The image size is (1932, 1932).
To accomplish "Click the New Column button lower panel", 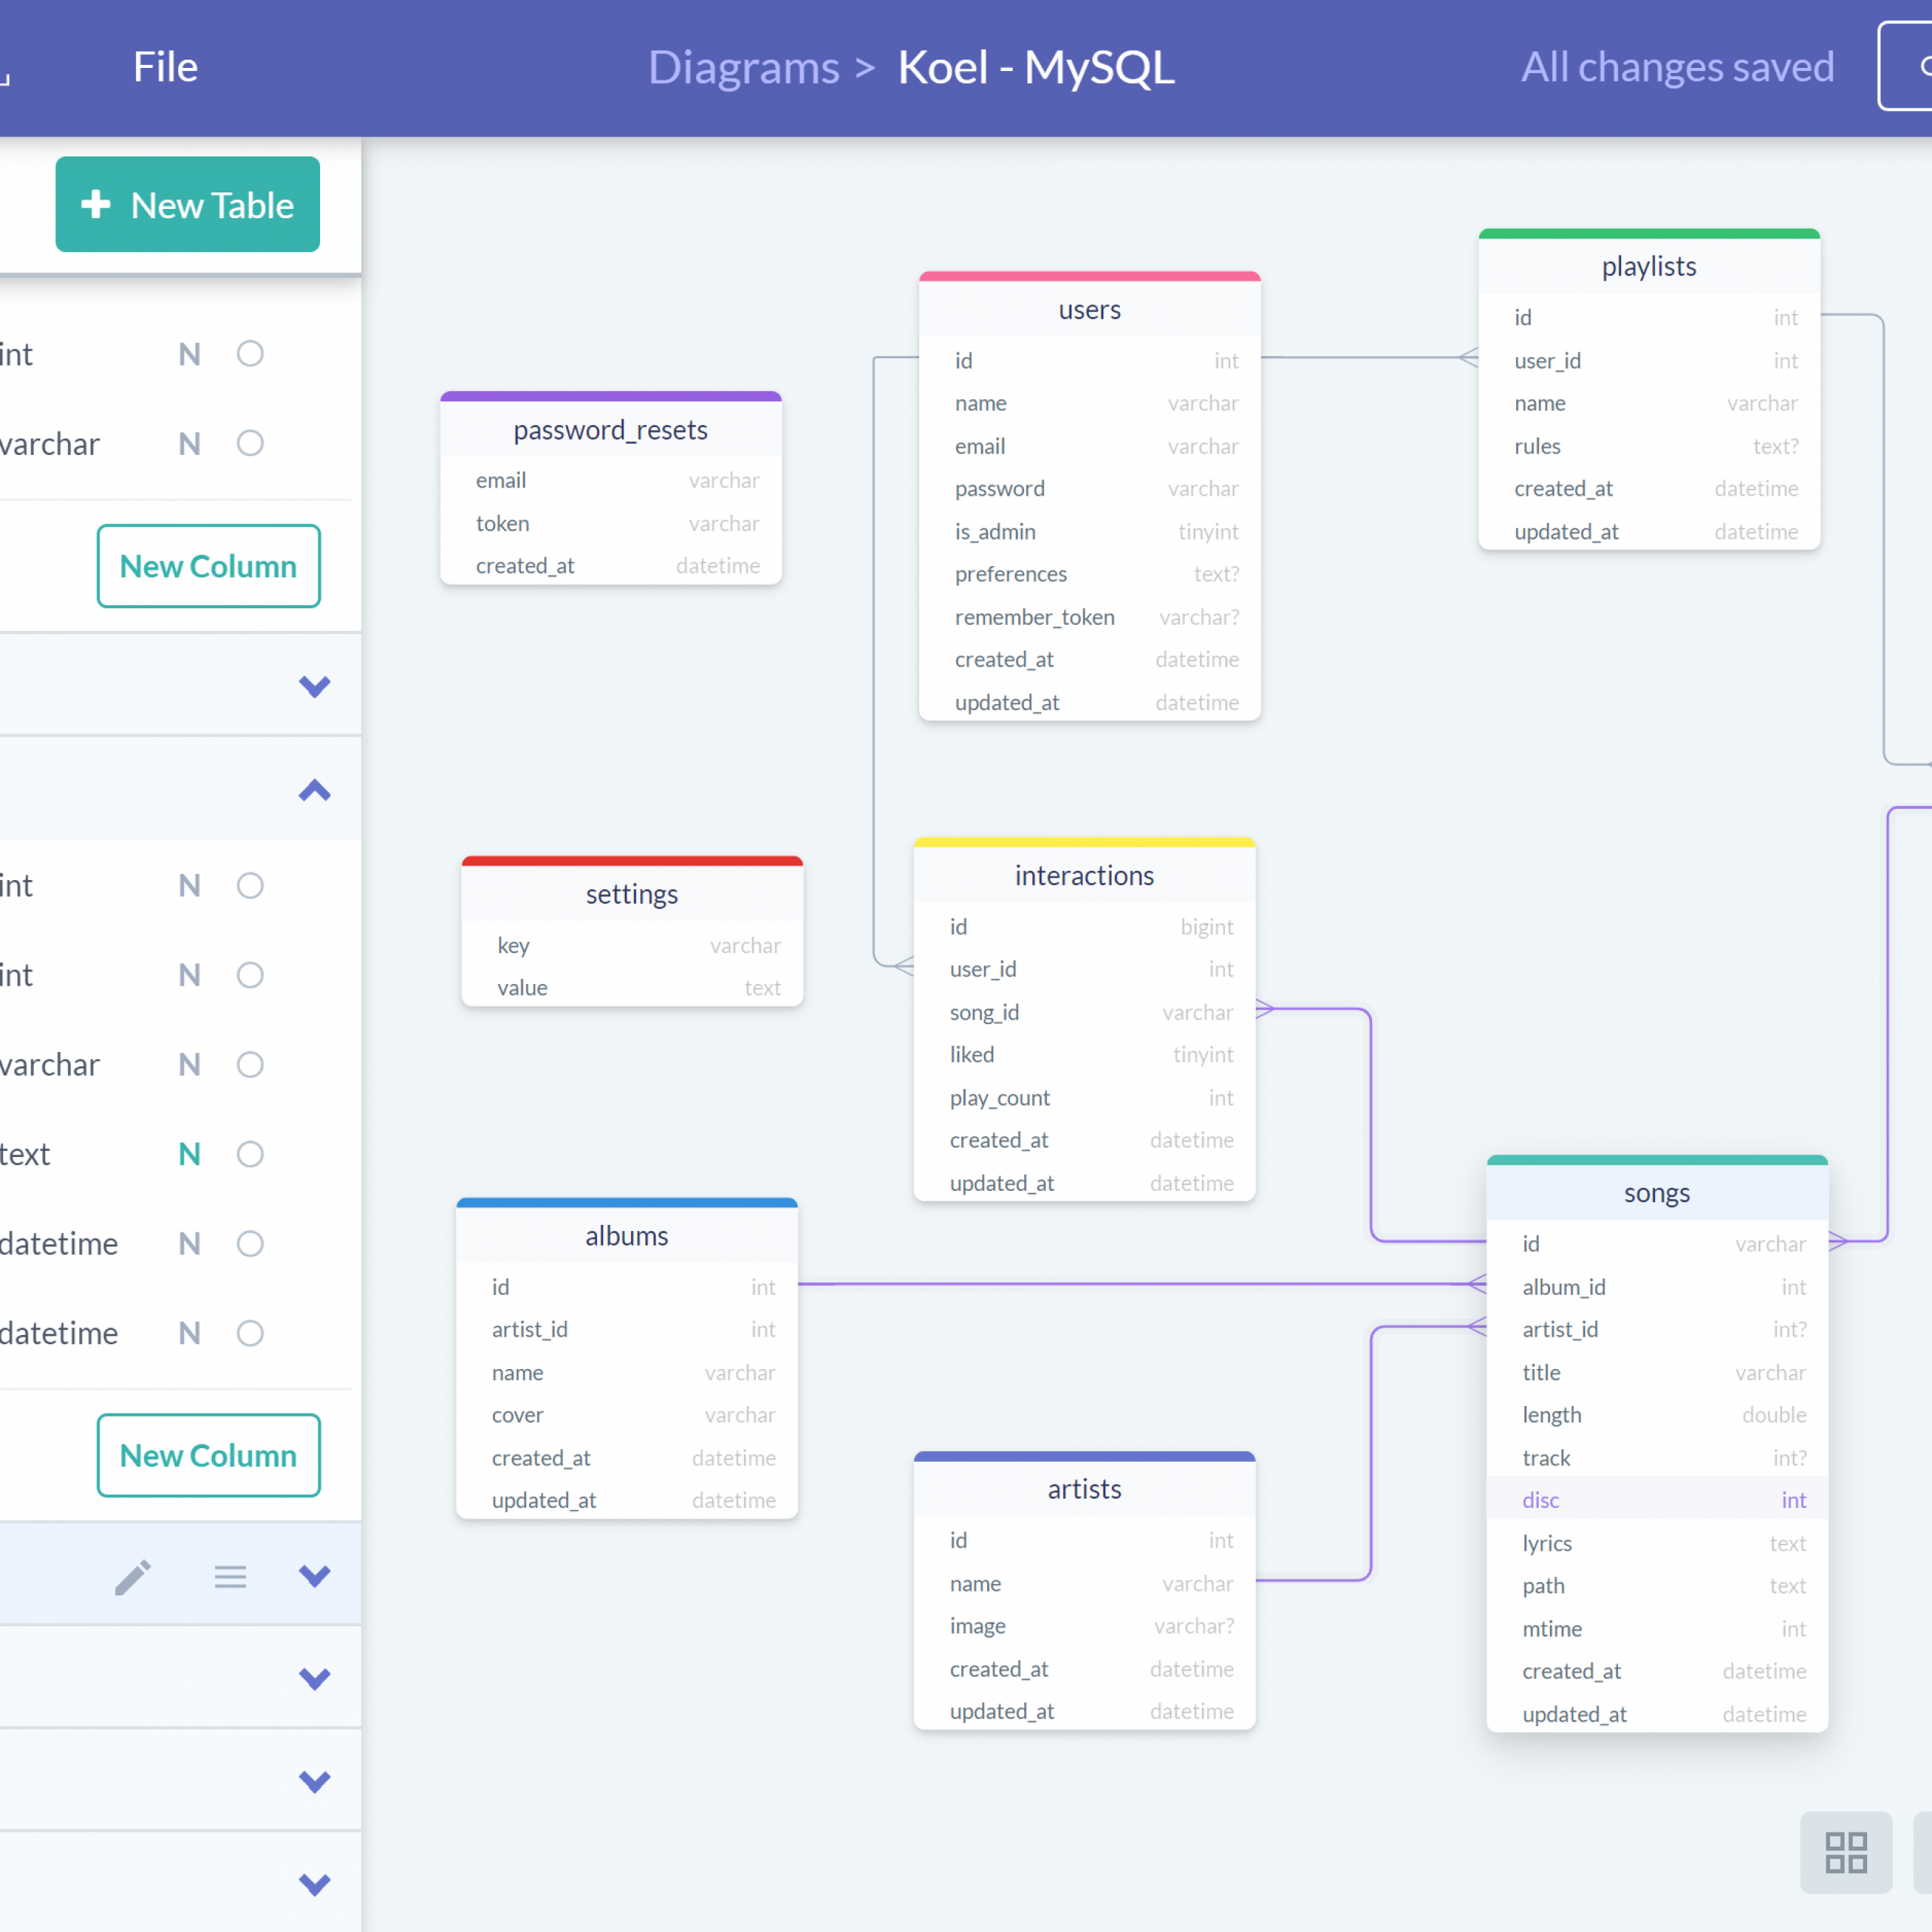I will click(x=207, y=1454).
